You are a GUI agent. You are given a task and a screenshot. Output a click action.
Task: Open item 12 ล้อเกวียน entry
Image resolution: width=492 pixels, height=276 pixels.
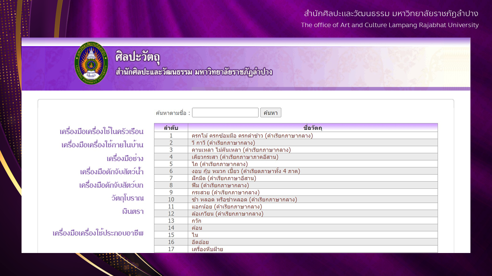(x=227, y=214)
